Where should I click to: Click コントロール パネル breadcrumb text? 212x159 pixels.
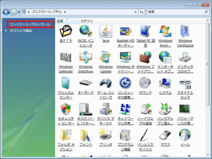[x=47, y=12]
